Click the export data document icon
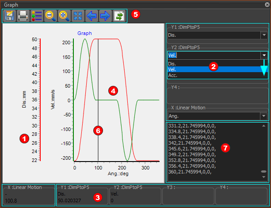 point(119,16)
